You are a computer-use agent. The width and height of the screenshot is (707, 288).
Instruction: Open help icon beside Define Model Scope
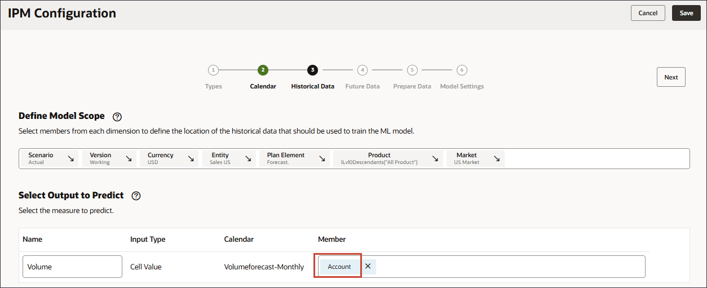pyautogui.click(x=117, y=117)
